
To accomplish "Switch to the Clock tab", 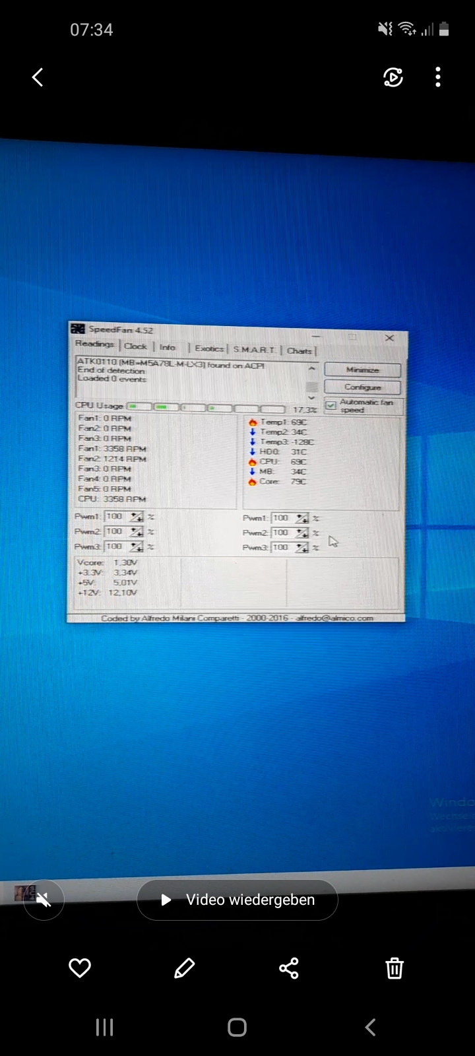I will [x=135, y=346].
